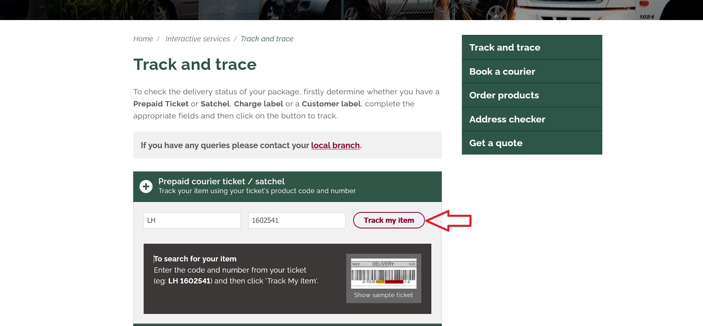Collapse the Prepaid courier ticket / satchel heading
This screenshot has height=326, width=703.
221,181
